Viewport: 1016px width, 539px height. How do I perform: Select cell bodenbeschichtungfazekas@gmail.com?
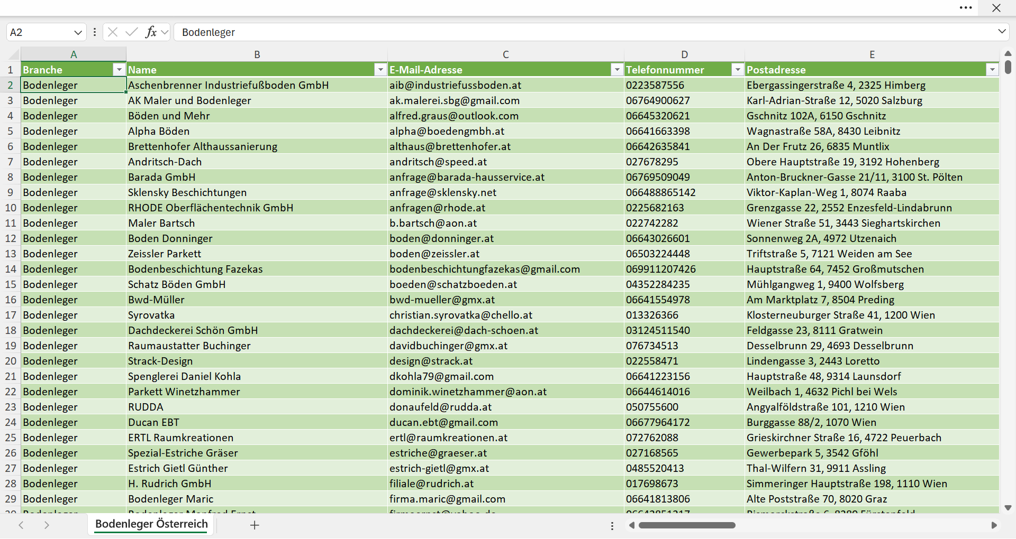point(506,269)
